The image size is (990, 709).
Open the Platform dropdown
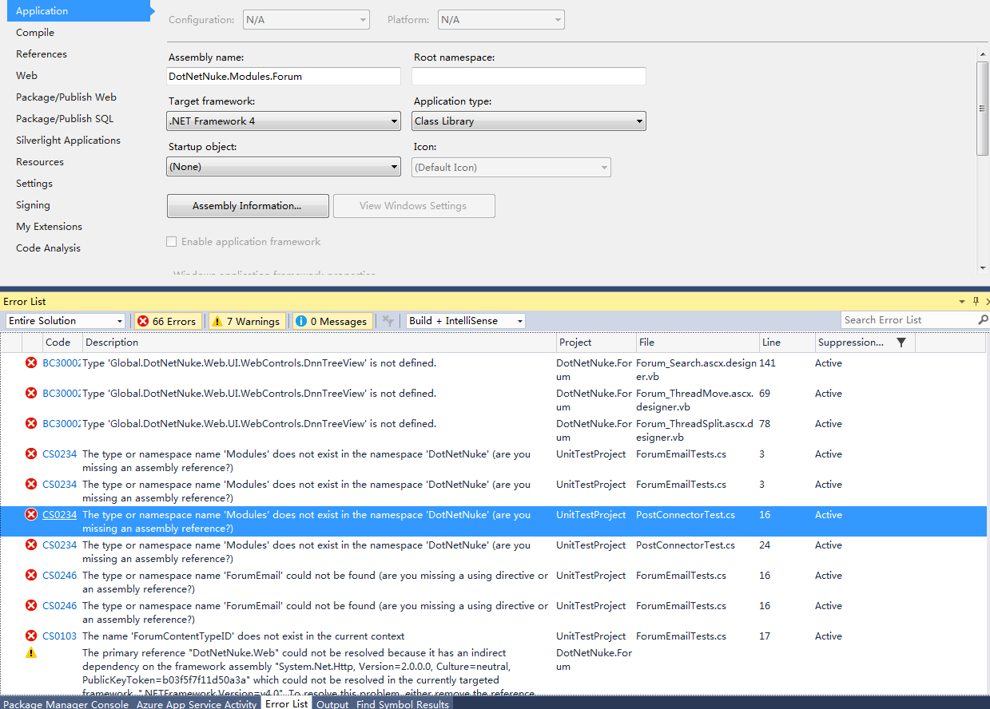(501, 20)
